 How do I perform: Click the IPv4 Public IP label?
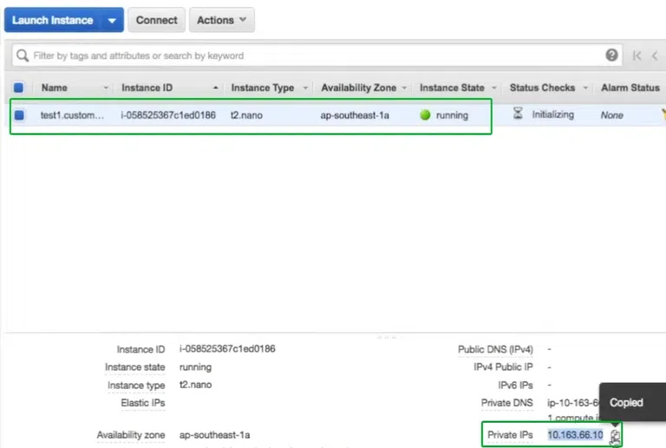(x=503, y=367)
